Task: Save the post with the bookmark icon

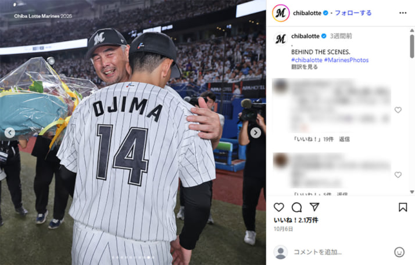Action: [403, 207]
